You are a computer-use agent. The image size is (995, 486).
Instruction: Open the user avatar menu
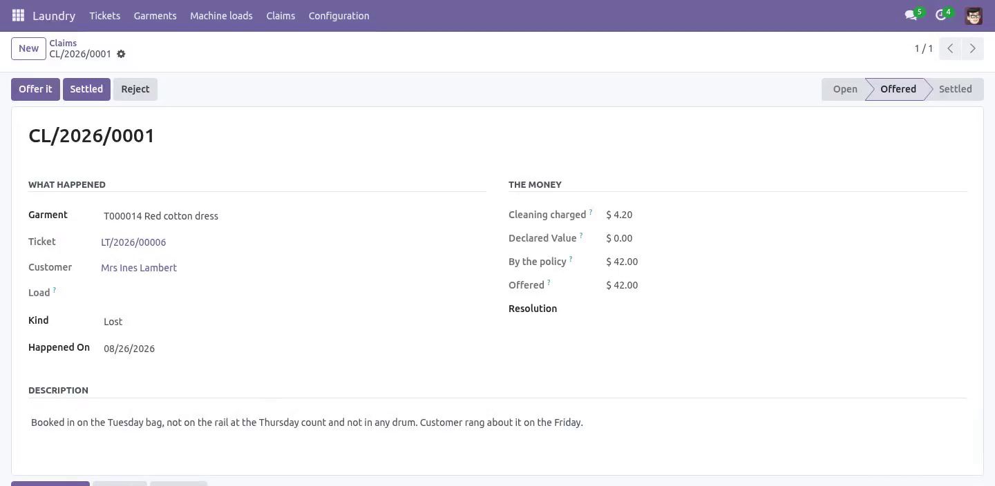[x=974, y=15]
